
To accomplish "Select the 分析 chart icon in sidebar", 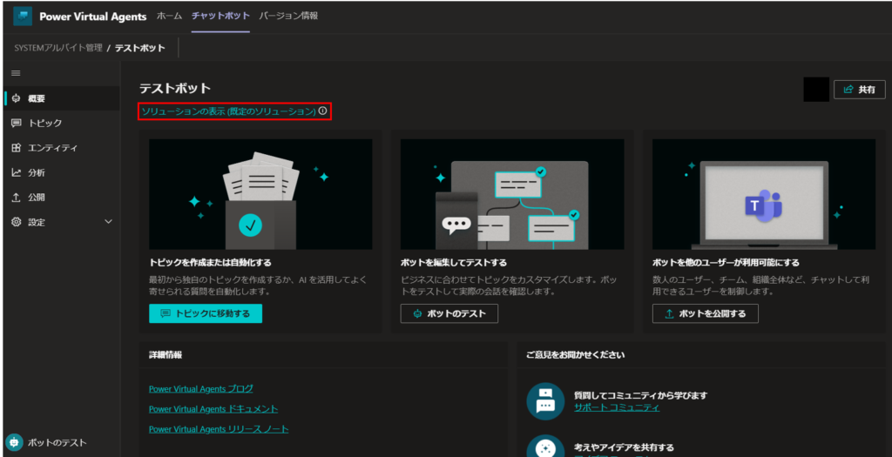I will pyautogui.click(x=16, y=173).
